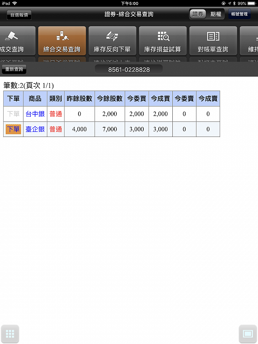Select 今餘股數 column header

[x=110, y=99]
